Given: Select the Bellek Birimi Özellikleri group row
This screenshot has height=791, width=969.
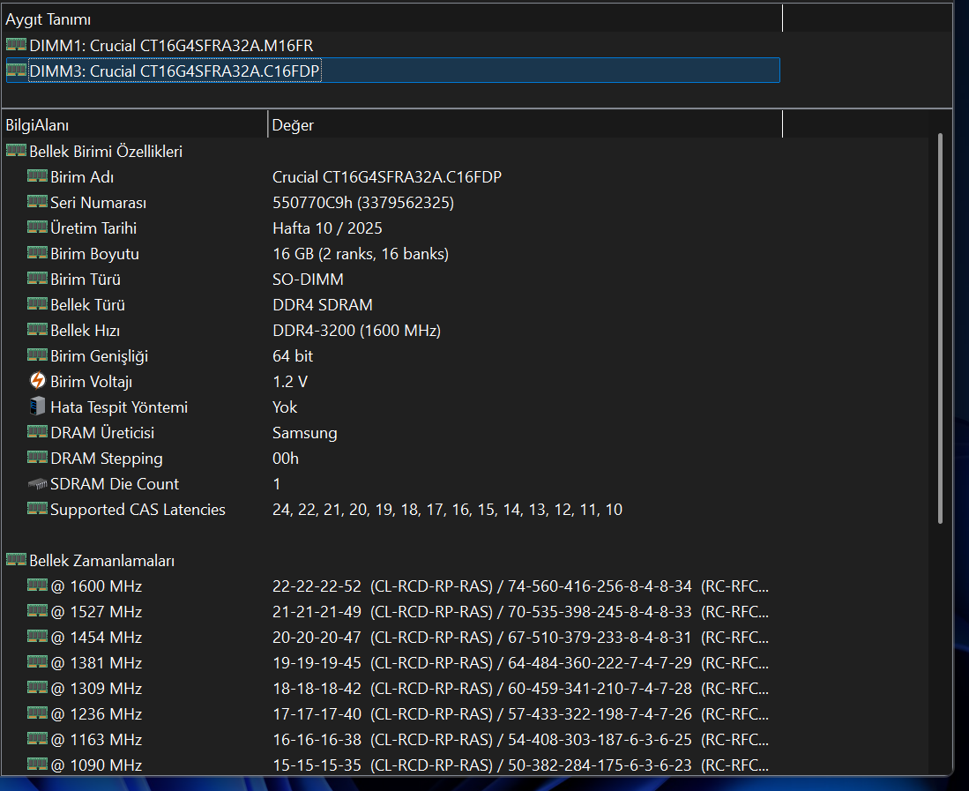Looking at the screenshot, I should coord(393,152).
